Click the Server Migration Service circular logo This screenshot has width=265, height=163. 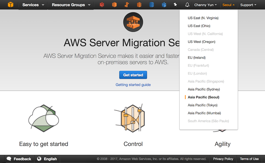click(133, 22)
